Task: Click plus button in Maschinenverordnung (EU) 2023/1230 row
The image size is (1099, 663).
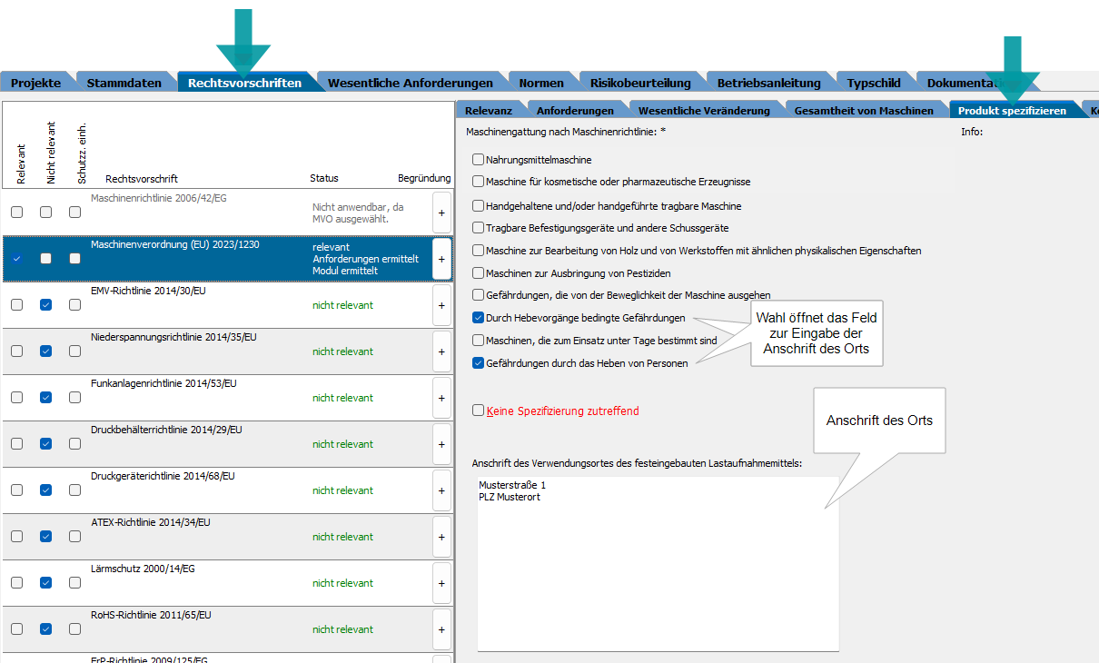Action: [441, 259]
